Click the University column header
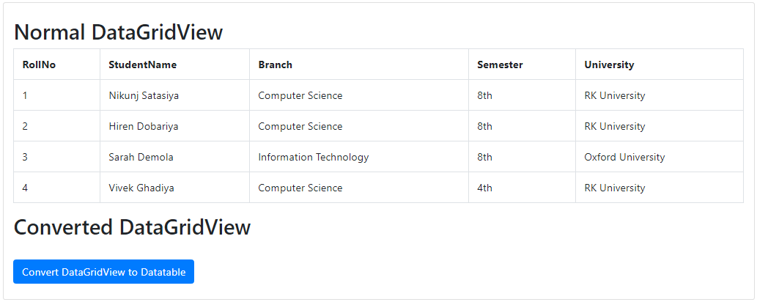Screen dimensions: 757x302 click(609, 65)
